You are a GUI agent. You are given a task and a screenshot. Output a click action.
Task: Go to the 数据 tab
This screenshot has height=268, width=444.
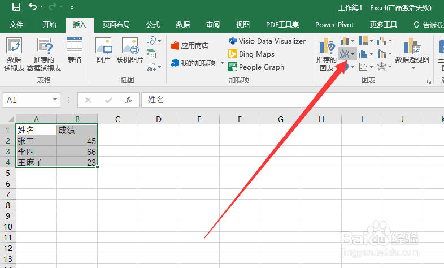click(182, 25)
